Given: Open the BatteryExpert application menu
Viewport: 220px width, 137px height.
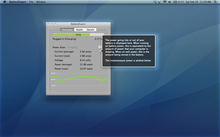Looking at the screenshot, I should click(18, 2).
